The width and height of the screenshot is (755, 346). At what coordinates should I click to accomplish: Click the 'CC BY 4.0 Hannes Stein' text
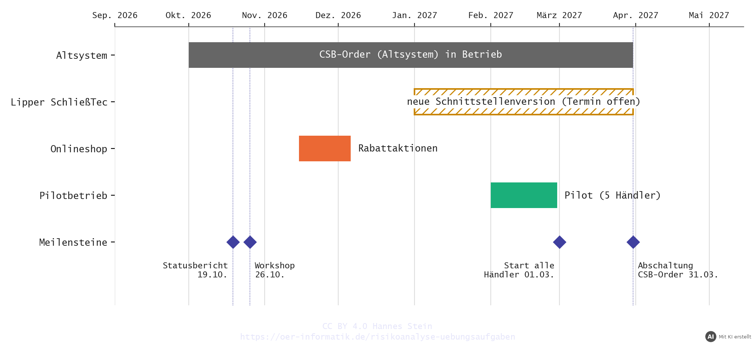click(x=377, y=326)
